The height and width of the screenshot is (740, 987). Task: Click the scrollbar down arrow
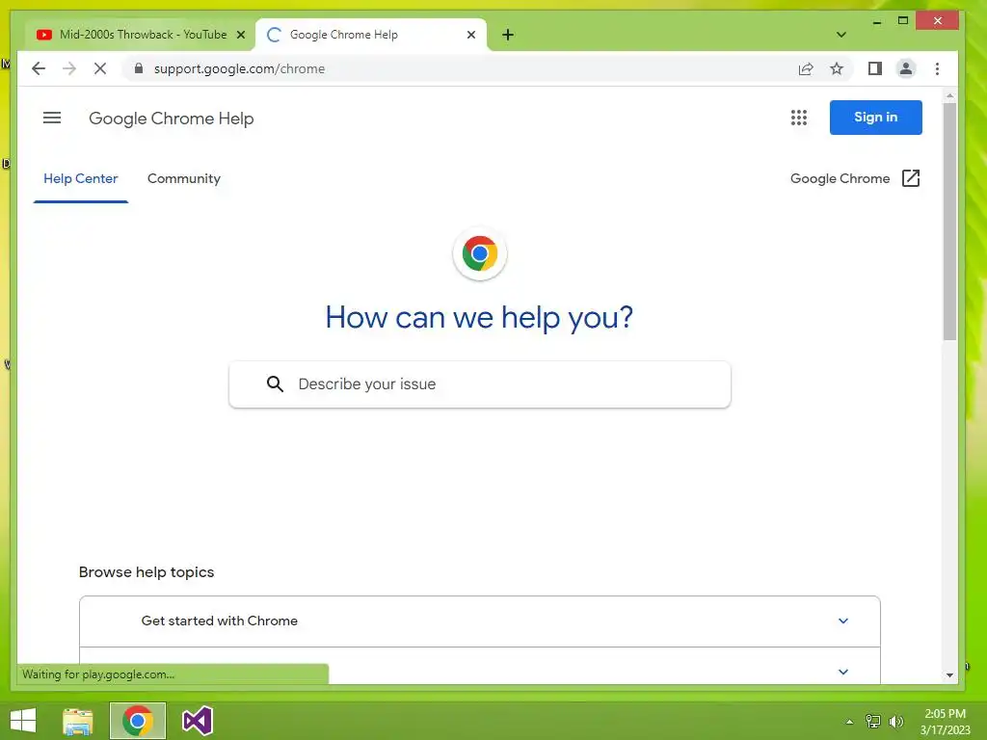pyautogui.click(x=949, y=675)
